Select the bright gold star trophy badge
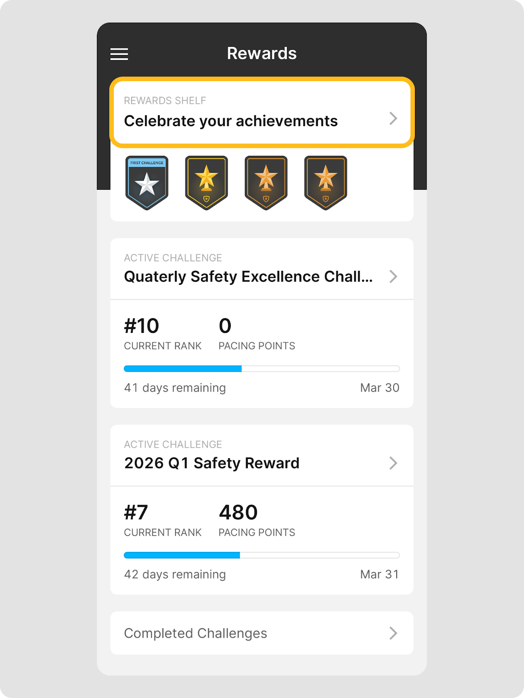 coord(206,182)
